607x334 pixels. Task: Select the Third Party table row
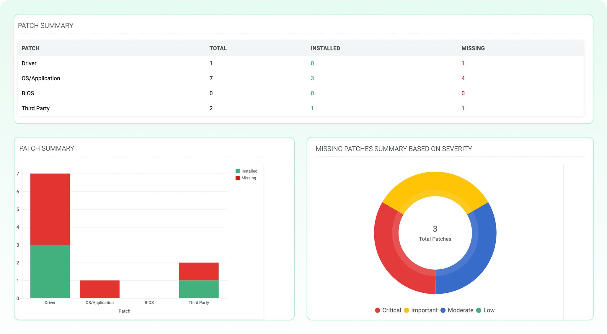[35, 108]
